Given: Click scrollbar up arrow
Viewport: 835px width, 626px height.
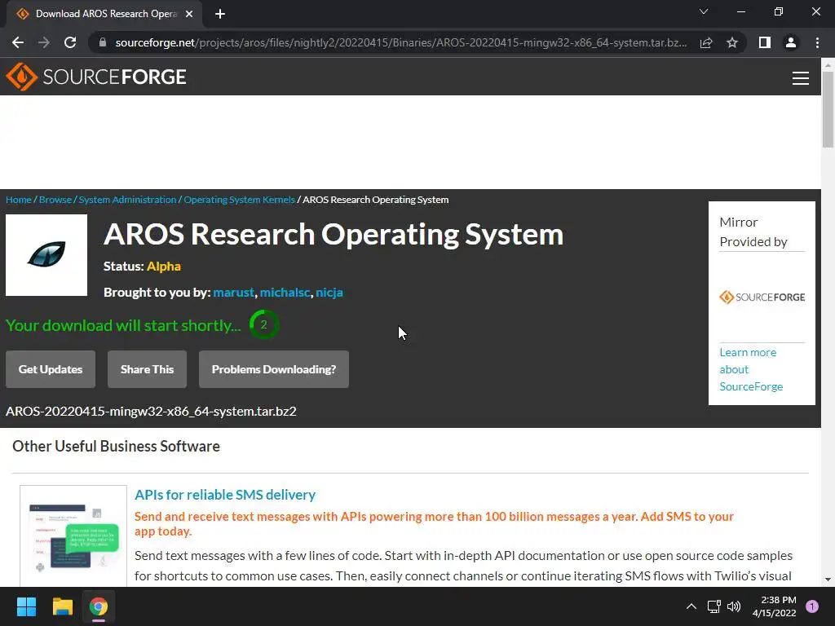Looking at the screenshot, I should click(828, 65).
